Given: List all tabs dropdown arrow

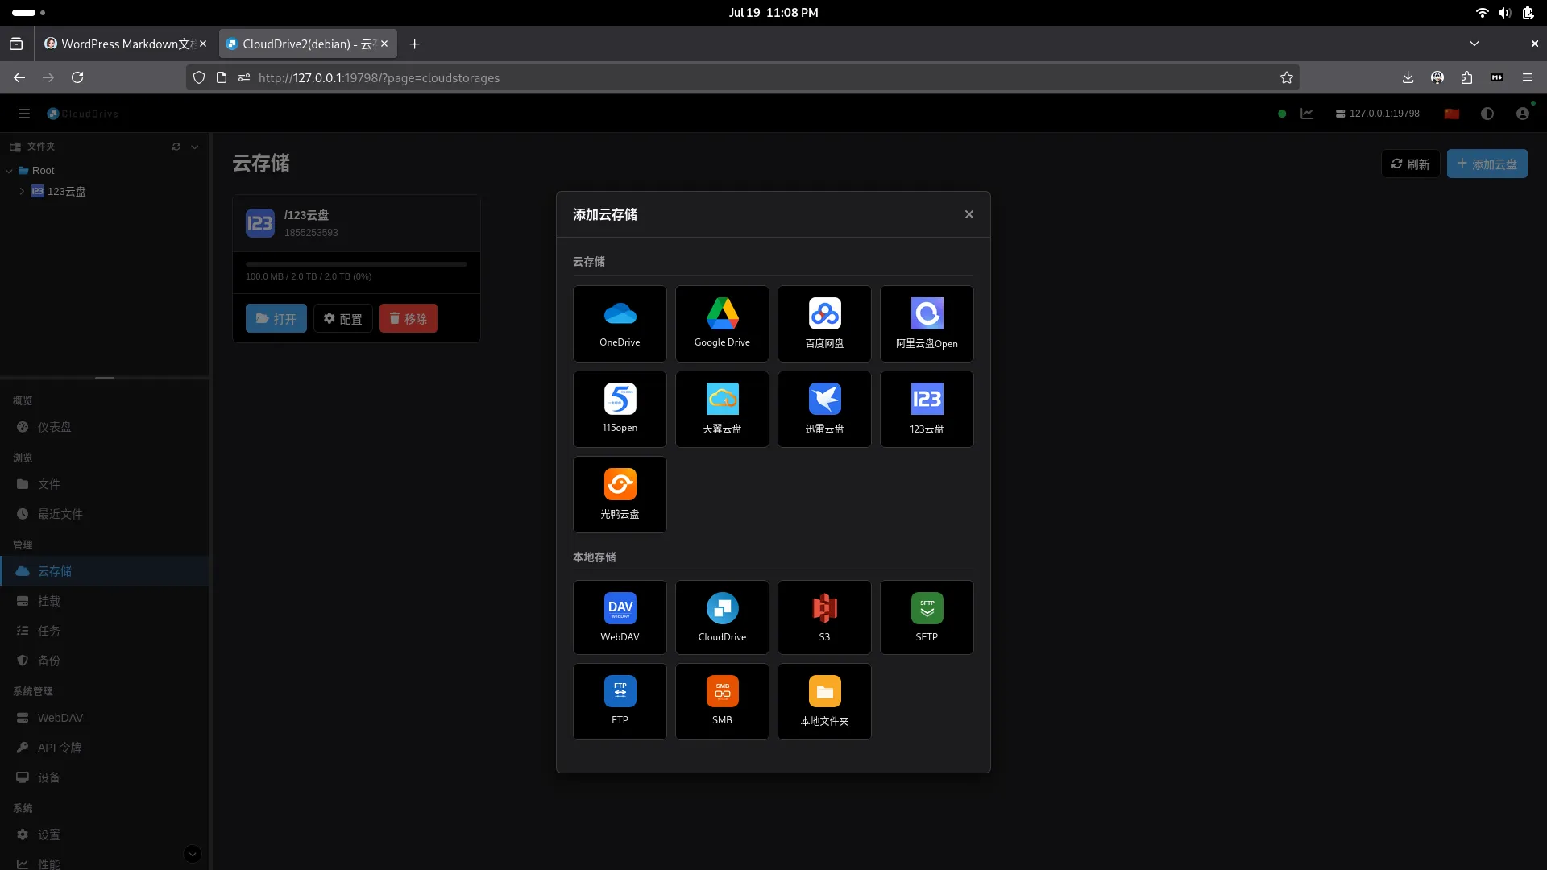Looking at the screenshot, I should (x=1474, y=43).
